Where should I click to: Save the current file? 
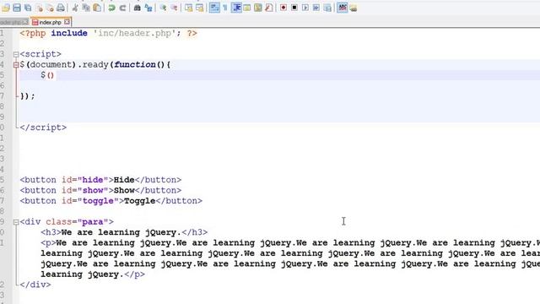[x=17, y=8]
